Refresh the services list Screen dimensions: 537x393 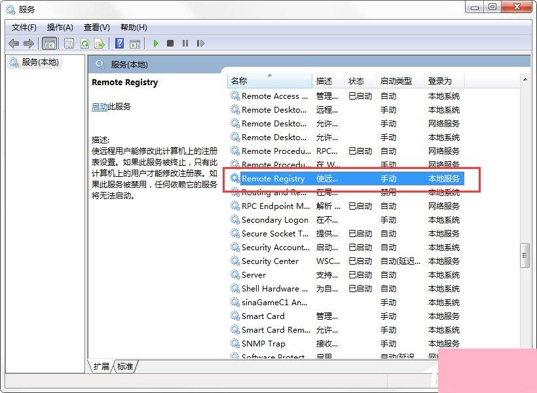point(85,43)
